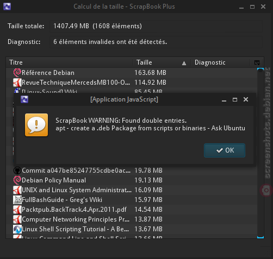Screen dimensions: 273x259
Task: Click the PDF icon of RevueTechniqueMercedsMB100
Action: [x=17, y=83]
